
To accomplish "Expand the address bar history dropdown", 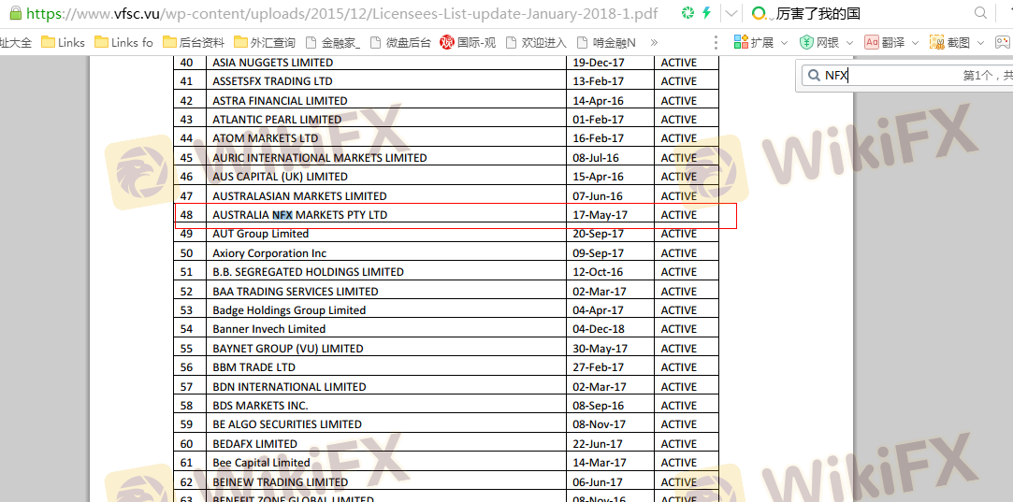I will [731, 13].
